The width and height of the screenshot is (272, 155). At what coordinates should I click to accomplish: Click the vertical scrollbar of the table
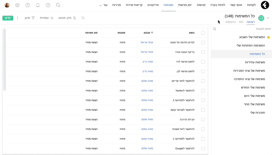click(x=4, y=60)
